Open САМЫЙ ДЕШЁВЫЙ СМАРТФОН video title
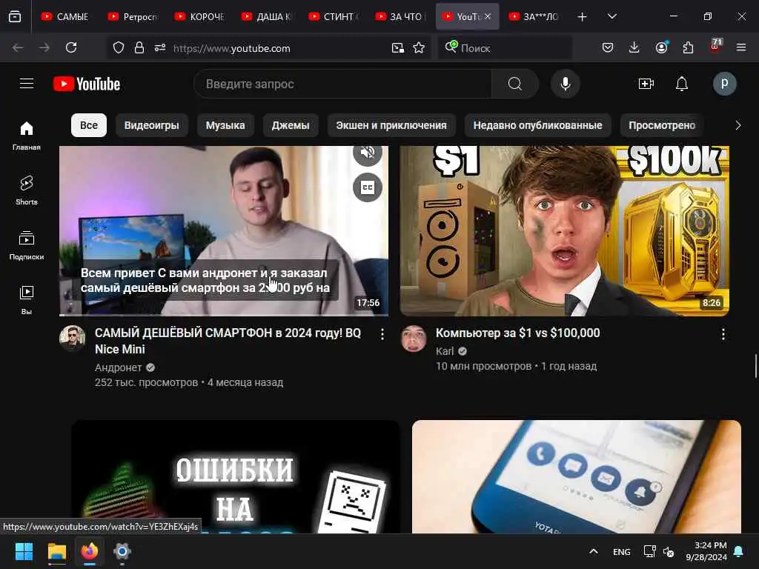 (228, 341)
